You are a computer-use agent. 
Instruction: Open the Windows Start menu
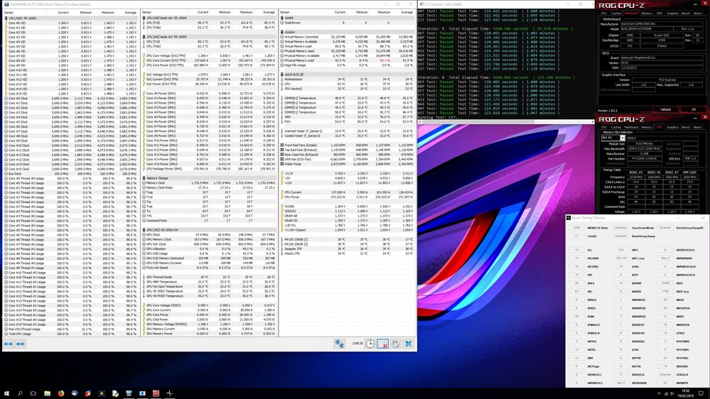pos(6,393)
